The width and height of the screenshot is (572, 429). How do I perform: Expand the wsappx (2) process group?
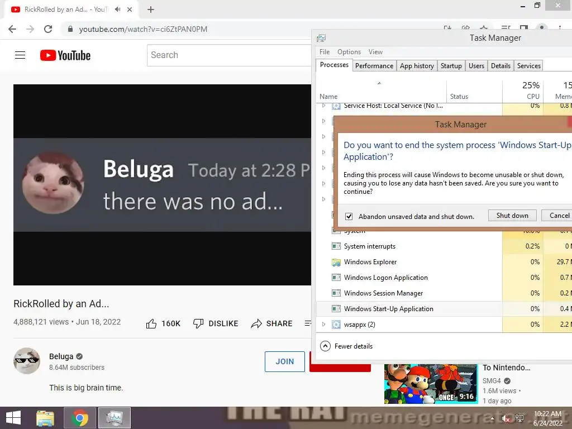pyautogui.click(x=323, y=325)
